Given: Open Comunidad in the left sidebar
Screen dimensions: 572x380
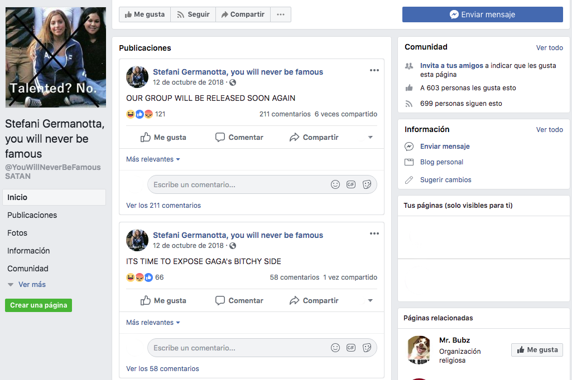Looking at the screenshot, I should (28, 269).
